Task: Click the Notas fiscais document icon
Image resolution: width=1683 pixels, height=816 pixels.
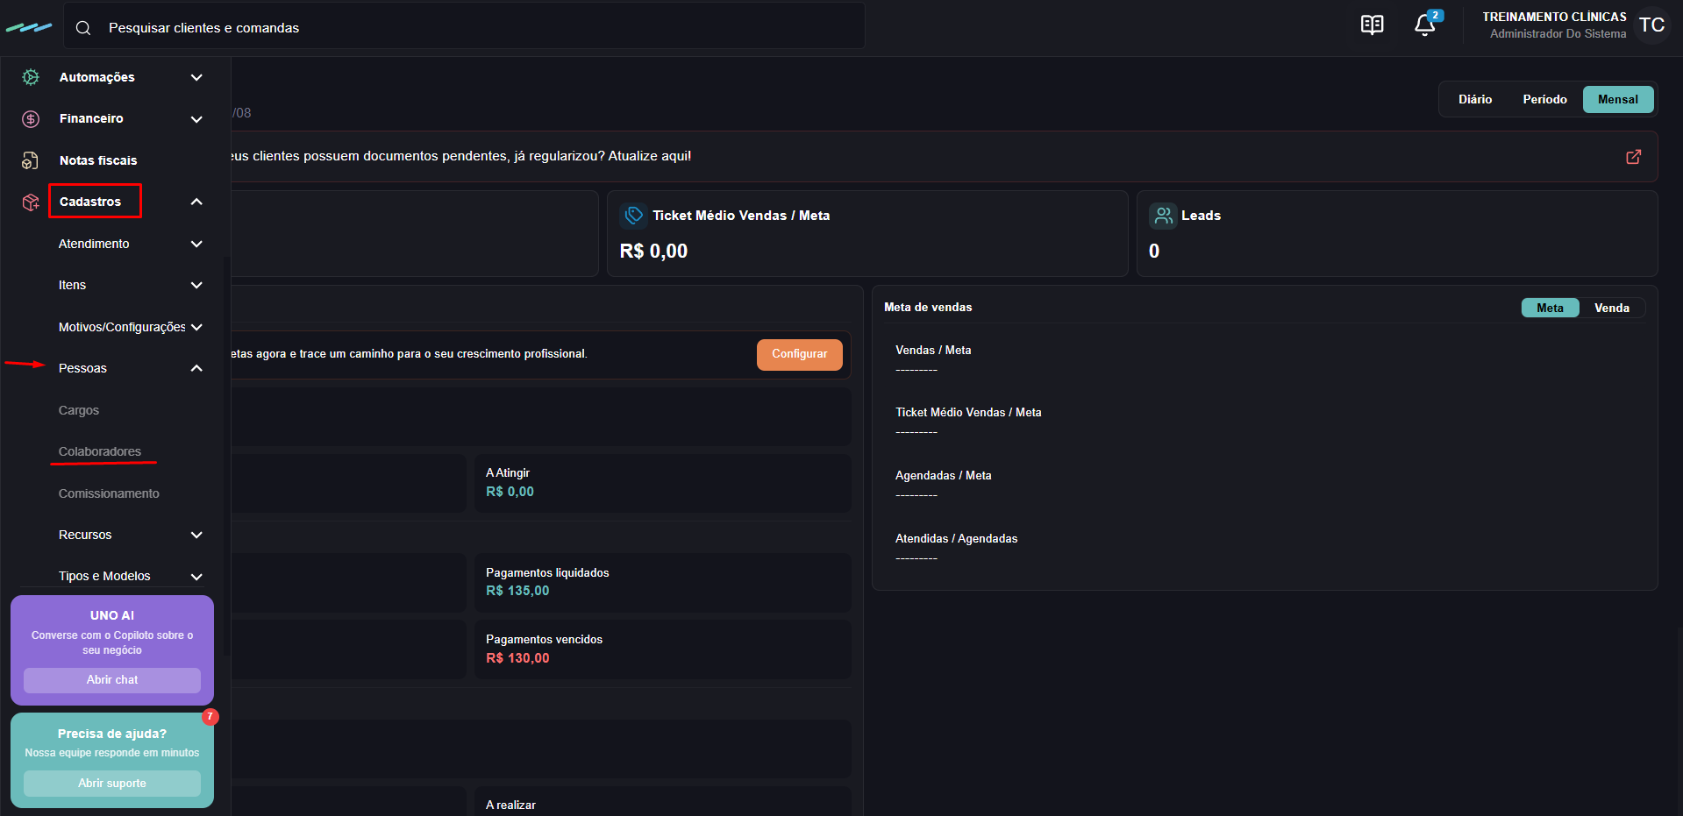Action: (31, 160)
